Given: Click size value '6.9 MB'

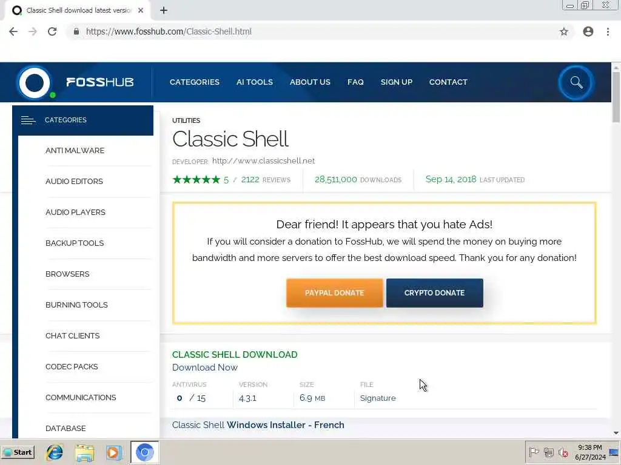Looking at the screenshot, I should pyautogui.click(x=312, y=398).
